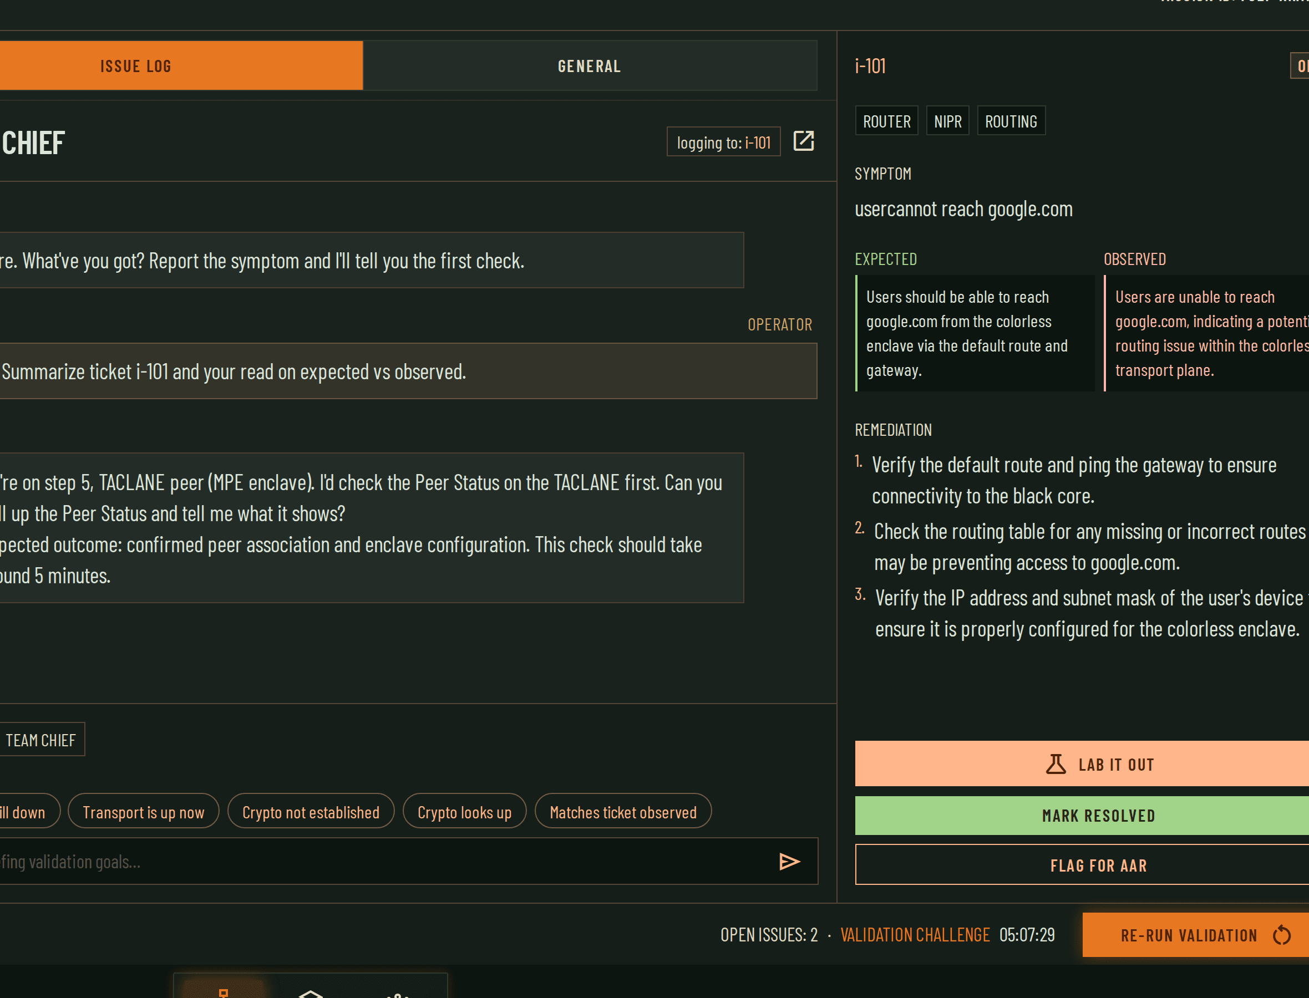Click the refresh arrow icon on RE-RUN VALIDATION
This screenshot has width=1309, height=998.
click(x=1282, y=935)
